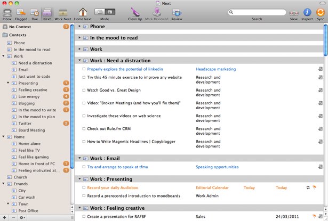Collapse Home context in sidebar
This screenshot has width=328, height=221.
click(3, 137)
